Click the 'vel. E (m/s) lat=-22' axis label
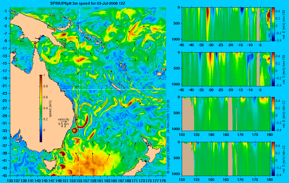The image size is (289, 183). (284, 114)
